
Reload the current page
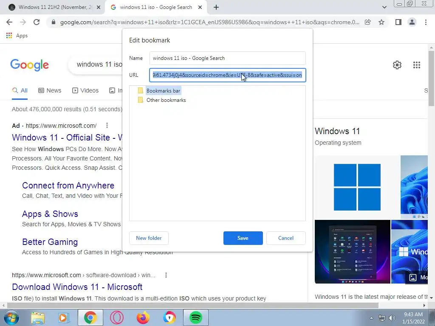tap(37, 22)
